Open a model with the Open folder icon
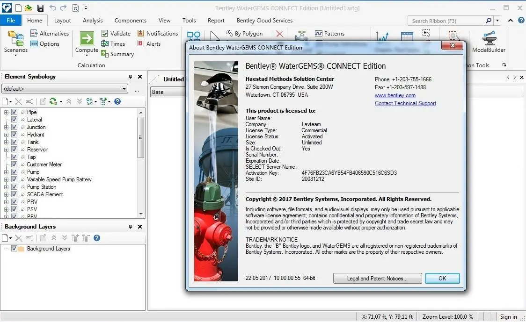Image resolution: width=526 pixels, height=322 pixels. 29,7
